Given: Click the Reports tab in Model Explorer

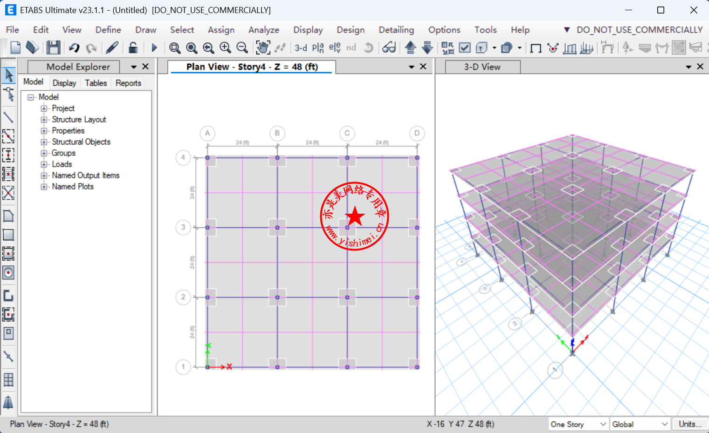Looking at the screenshot, I should [128, 83].
